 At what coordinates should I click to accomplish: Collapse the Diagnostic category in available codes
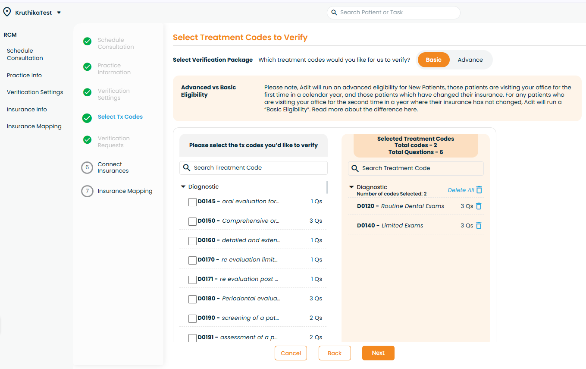[183, 187]
